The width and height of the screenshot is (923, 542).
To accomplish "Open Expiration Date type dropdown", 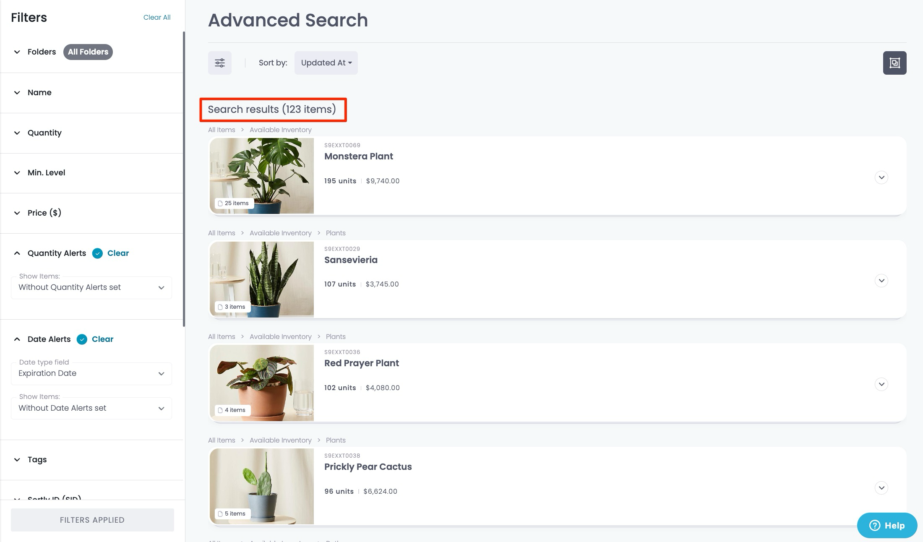I will coord(91,374).
